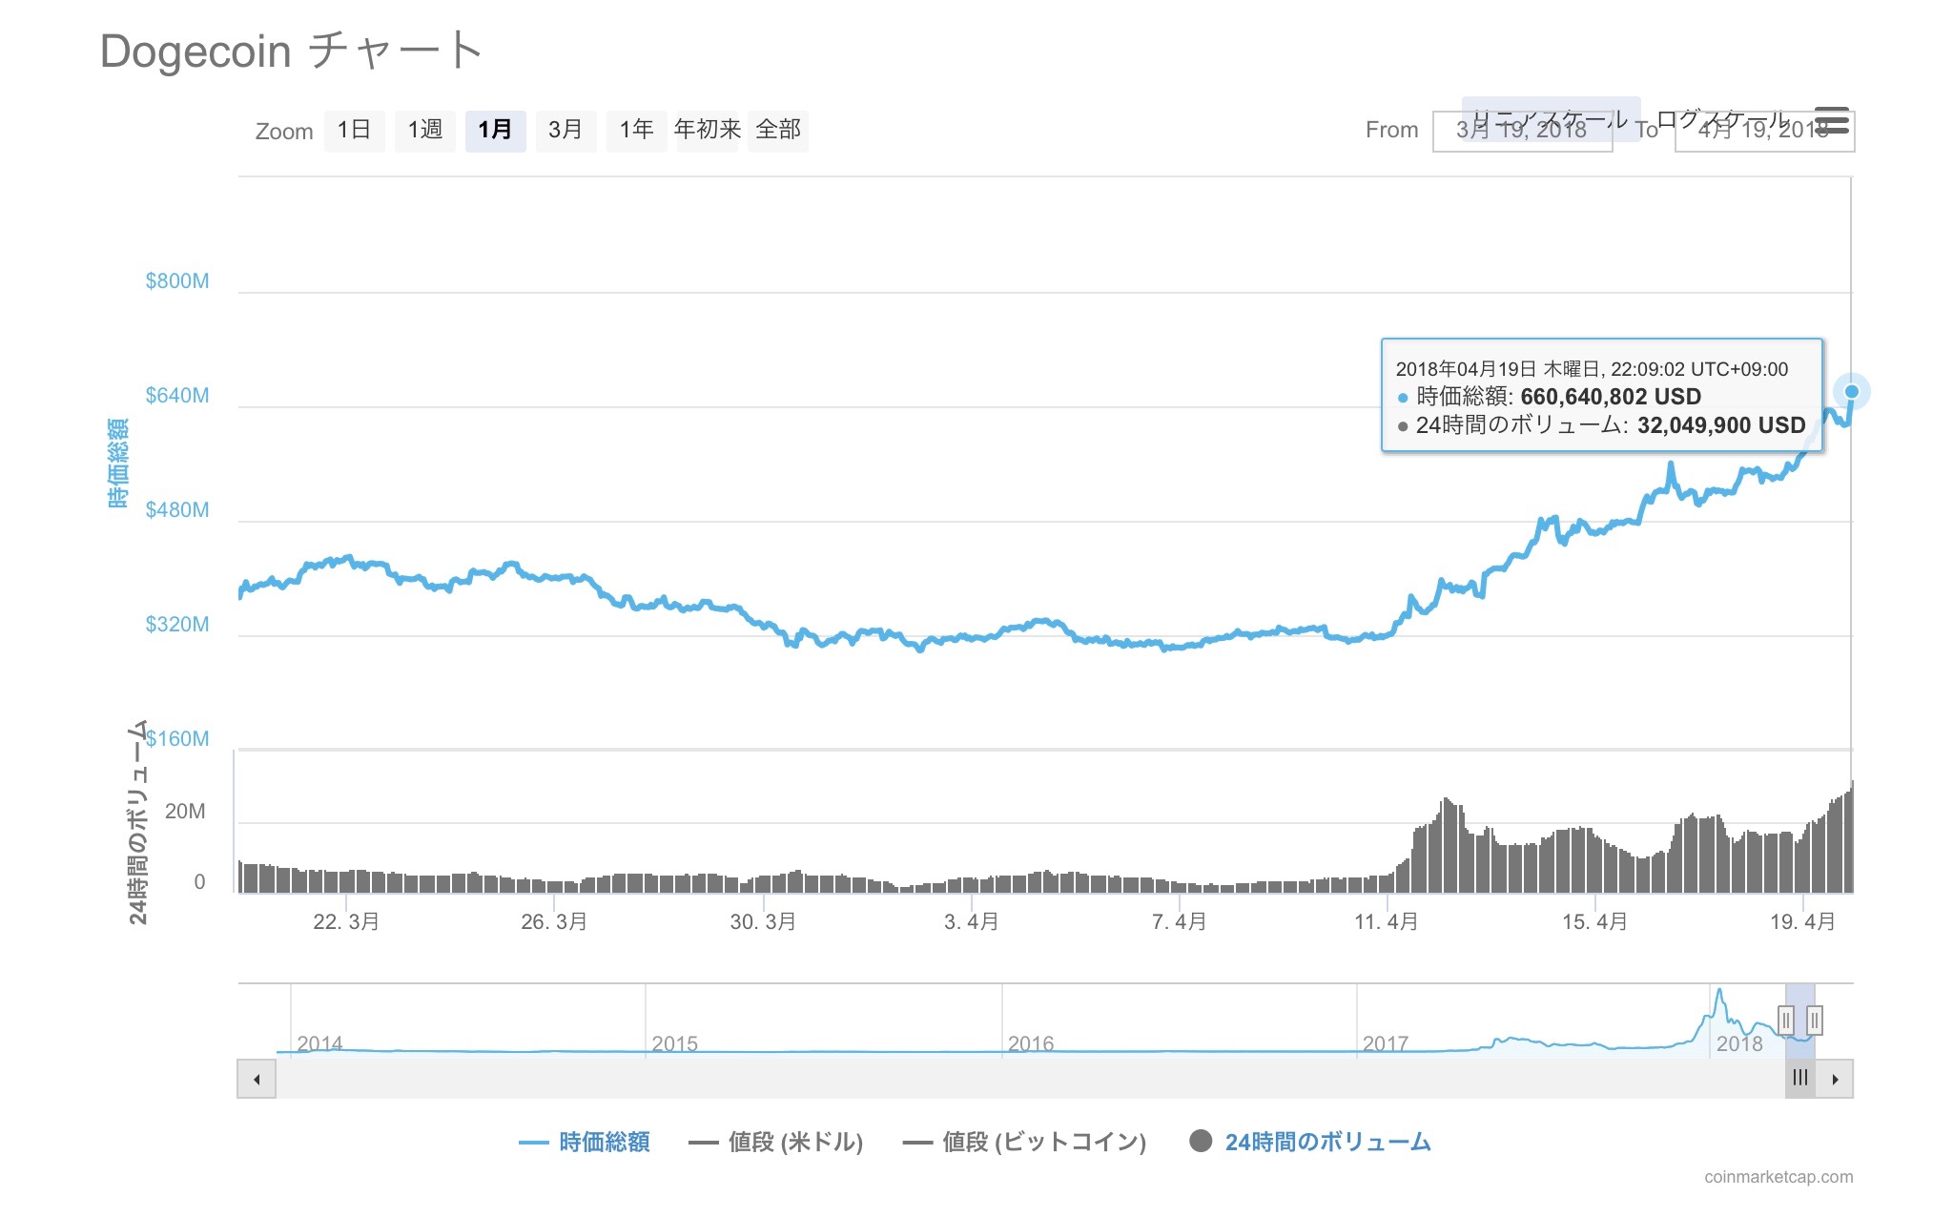
Task: Click the $480M y-axis label
Action: 177,509
